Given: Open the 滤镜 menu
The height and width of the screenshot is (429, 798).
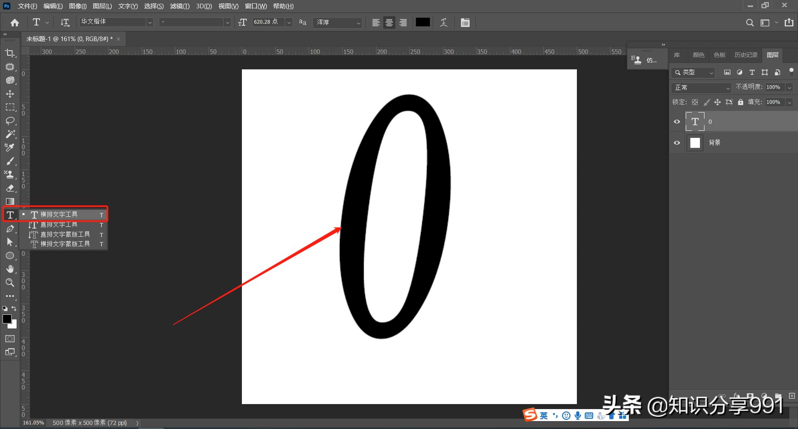Looking at the screenshot, I should 180,6.
